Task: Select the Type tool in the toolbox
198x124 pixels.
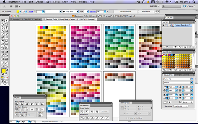Action: (x=7, y=27)
